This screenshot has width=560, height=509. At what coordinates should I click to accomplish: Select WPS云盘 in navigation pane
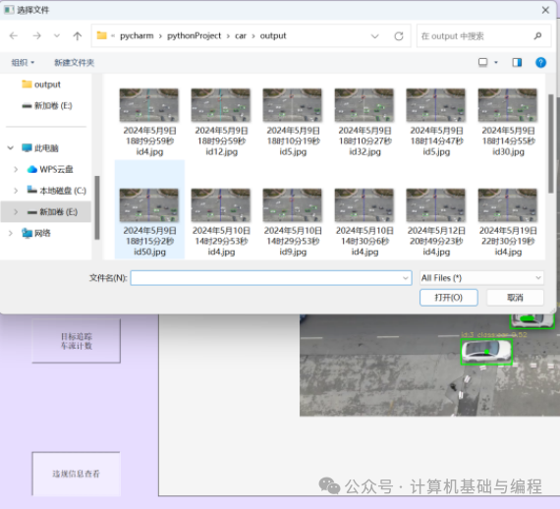50,169
